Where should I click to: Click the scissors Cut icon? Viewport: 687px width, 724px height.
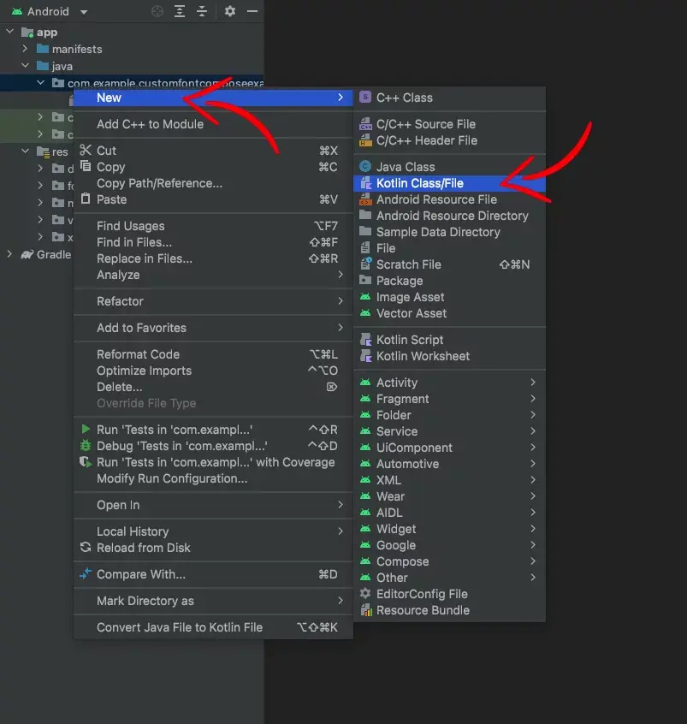tap(86, 150)
